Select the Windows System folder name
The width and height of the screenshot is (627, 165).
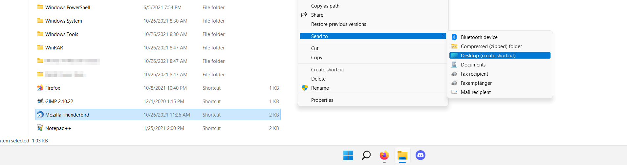tap(64, 21)
